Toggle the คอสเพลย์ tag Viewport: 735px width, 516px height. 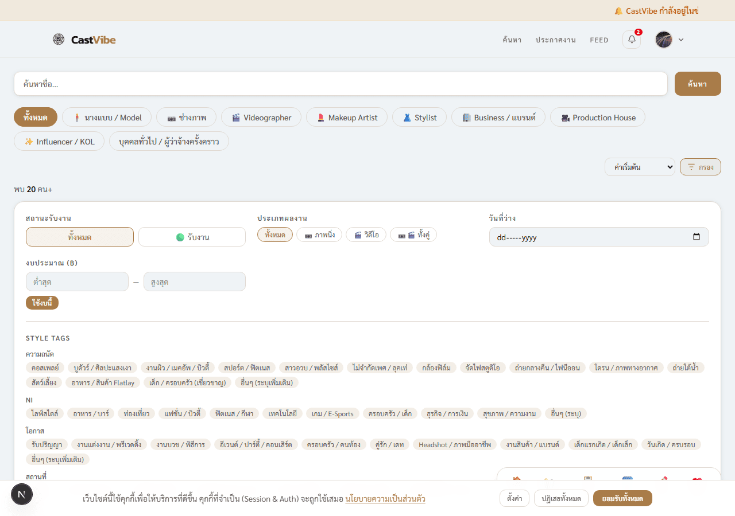44,368
